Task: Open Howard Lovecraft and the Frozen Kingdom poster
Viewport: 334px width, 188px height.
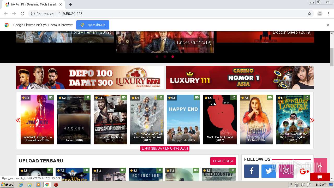Action: tap(293, 120)
